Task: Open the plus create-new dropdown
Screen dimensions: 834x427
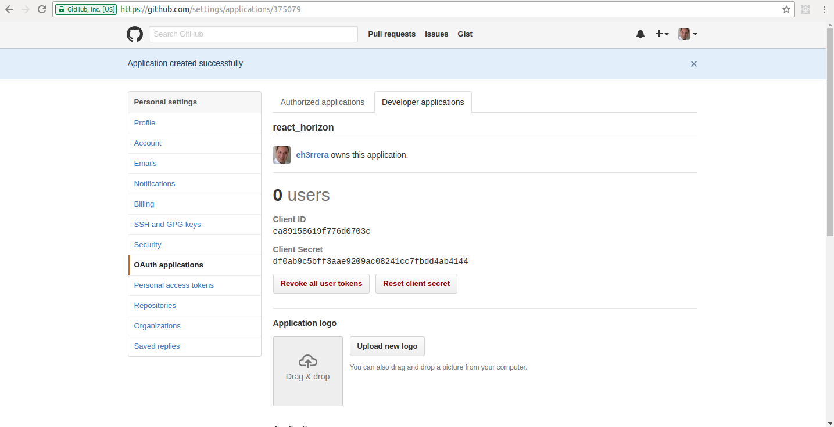Action: tap(662, 34)
